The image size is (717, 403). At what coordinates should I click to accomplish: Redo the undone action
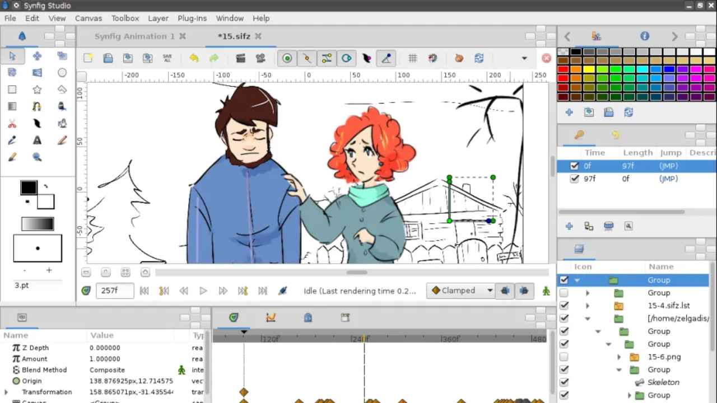point(213,58)
